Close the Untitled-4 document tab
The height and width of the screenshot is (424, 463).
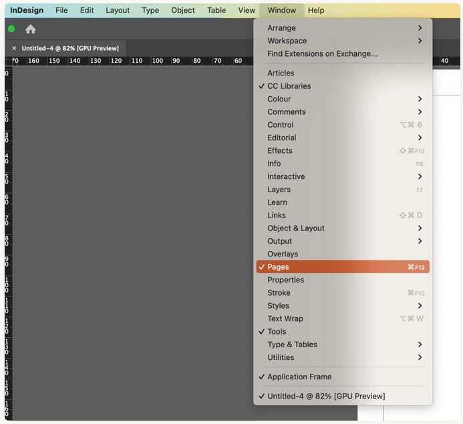(14, 48)
